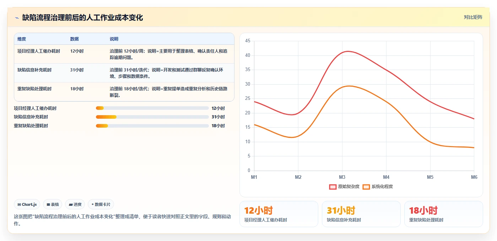Click the M3 x-axis label
This screenshot has height=241, width=497.
[342, 177]
